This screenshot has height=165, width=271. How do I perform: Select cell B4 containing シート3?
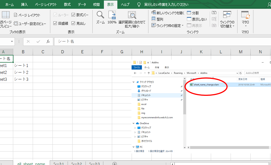pos(23,79)
